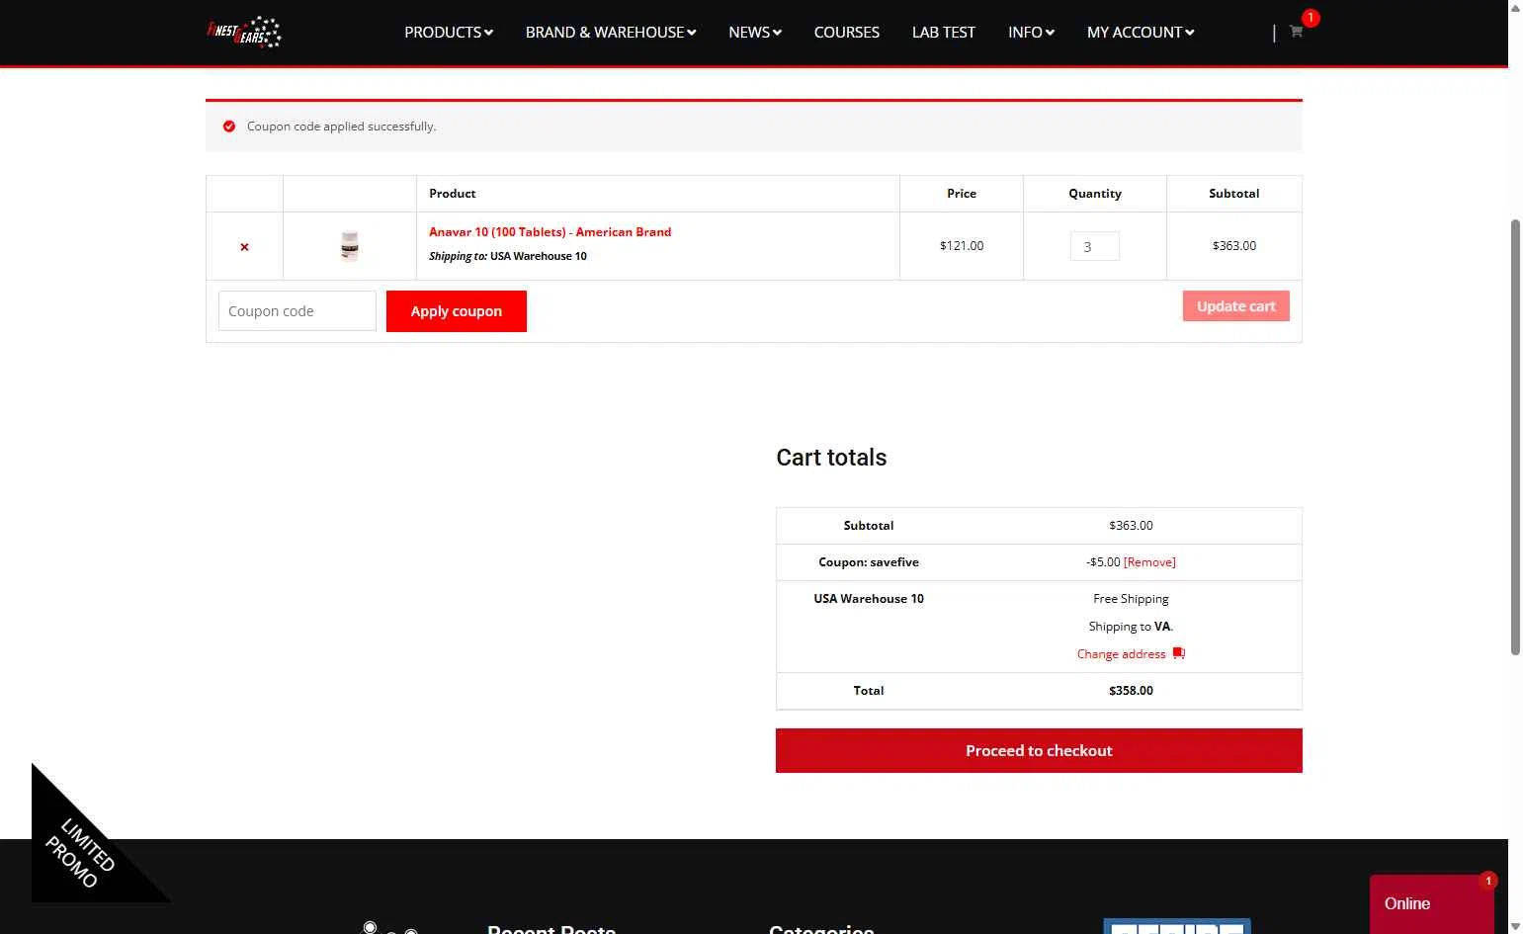The width and height of the screenshot is (1523, 934).
Task: Go to the Courses page
Action: pos(846,32)
